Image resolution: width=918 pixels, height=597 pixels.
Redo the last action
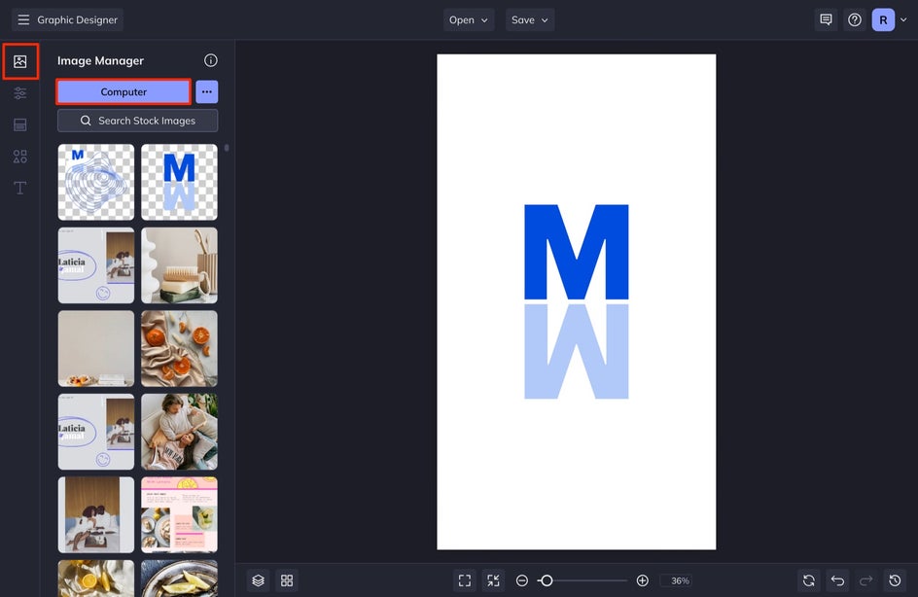(x=865, y=580)
